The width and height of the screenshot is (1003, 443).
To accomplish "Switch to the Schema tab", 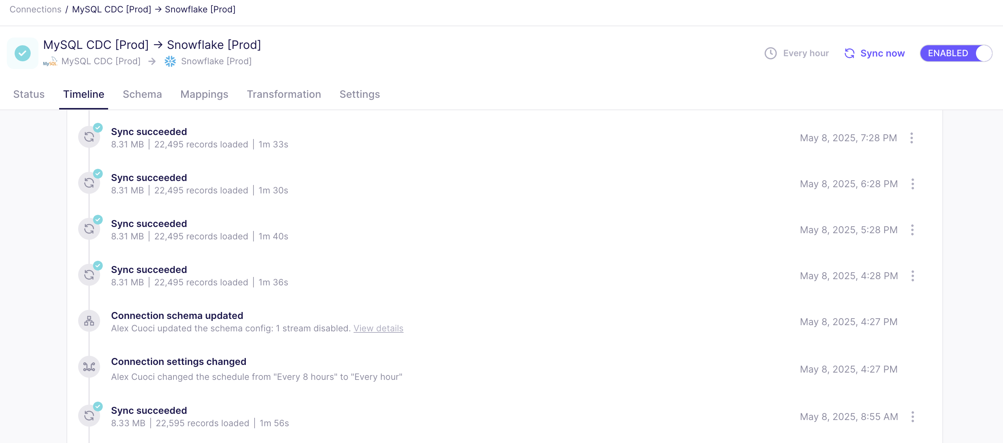I will [x=142, y=95].
